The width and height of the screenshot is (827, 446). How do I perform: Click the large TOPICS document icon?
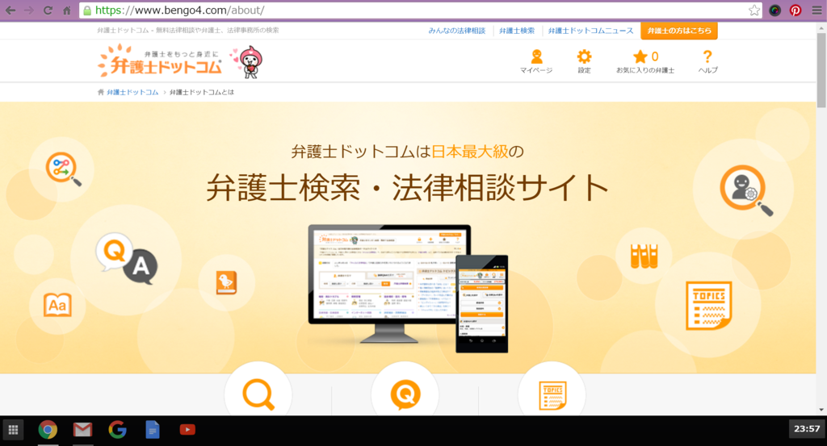(708, 306)
